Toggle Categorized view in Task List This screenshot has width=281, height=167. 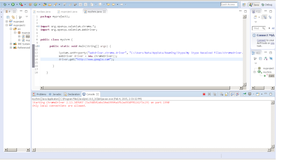coord(265,17)
